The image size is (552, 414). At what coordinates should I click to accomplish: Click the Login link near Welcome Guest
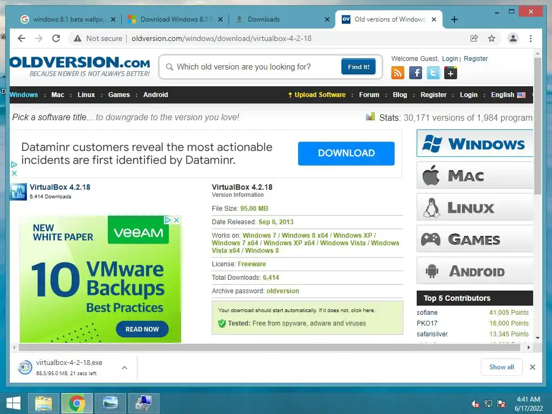(x=450, y=58)
